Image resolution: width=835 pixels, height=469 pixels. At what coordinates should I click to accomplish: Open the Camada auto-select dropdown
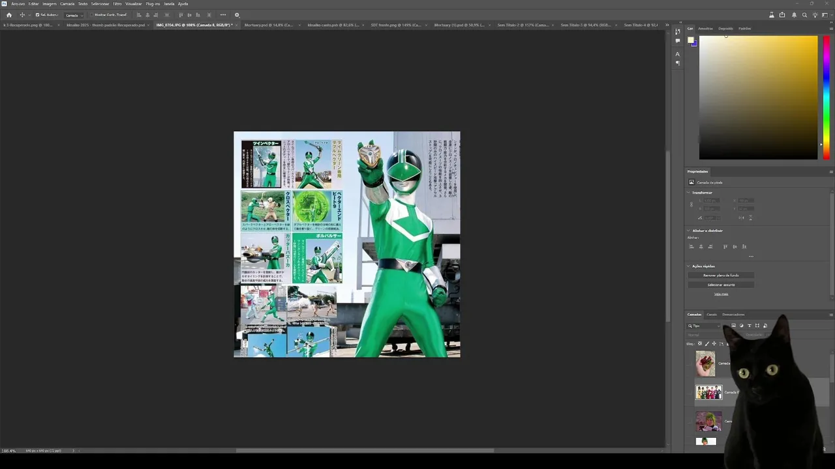pos(74,15)
